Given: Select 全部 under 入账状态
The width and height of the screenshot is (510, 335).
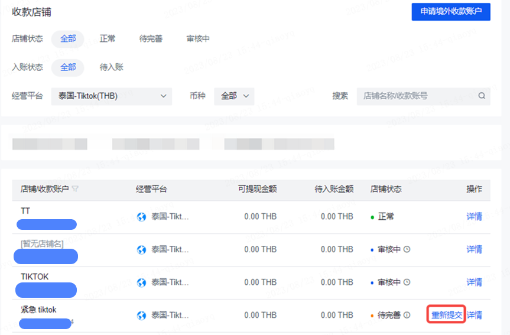Looking at the screenshot, I should coord(67,67).
